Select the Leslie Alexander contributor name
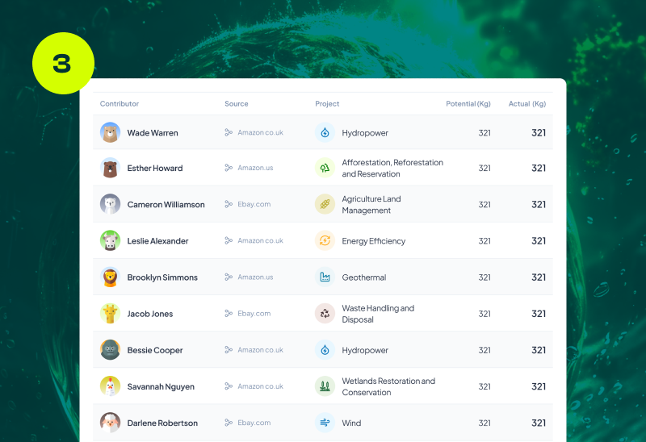646x442 pixels. [x=157, y=241]
